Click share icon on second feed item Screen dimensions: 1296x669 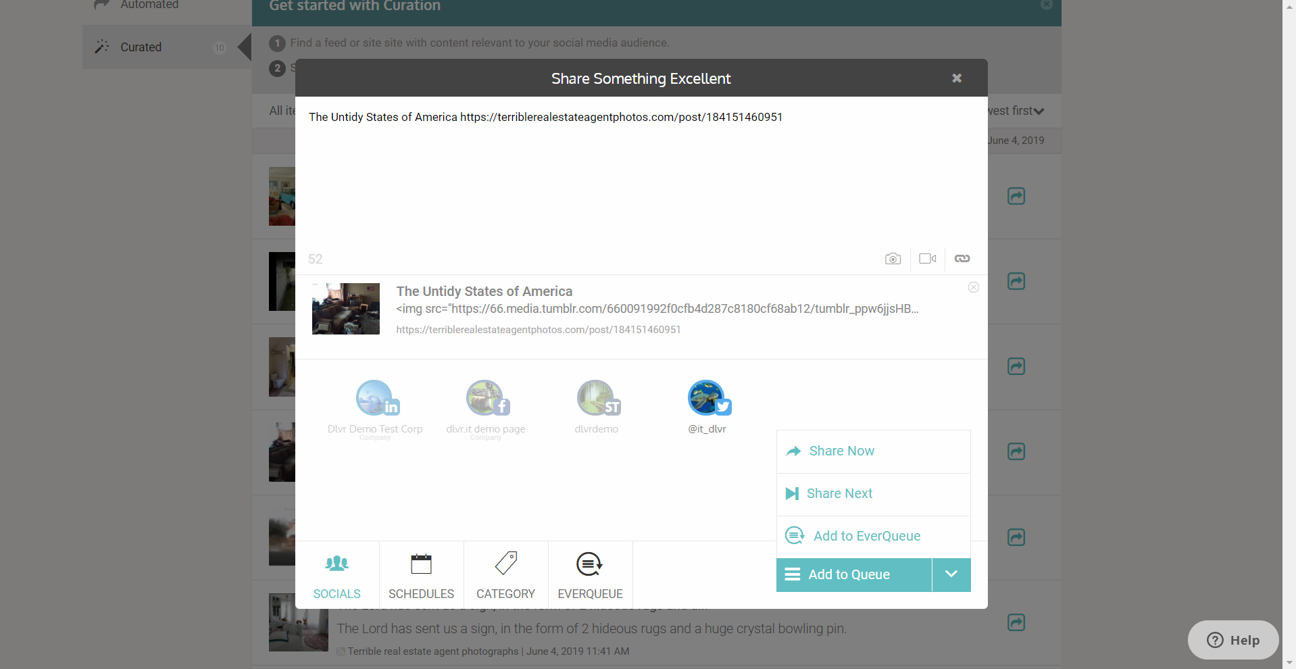coord(1016,281)
